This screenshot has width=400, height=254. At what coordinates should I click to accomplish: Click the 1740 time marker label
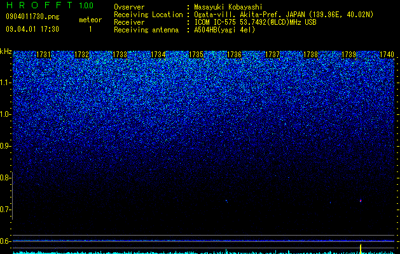pyautogui.click(x=387, y=55)
